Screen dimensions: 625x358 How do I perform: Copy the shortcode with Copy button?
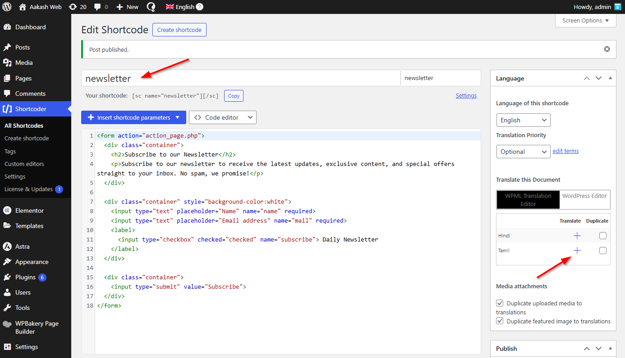[x=234, y=96]
